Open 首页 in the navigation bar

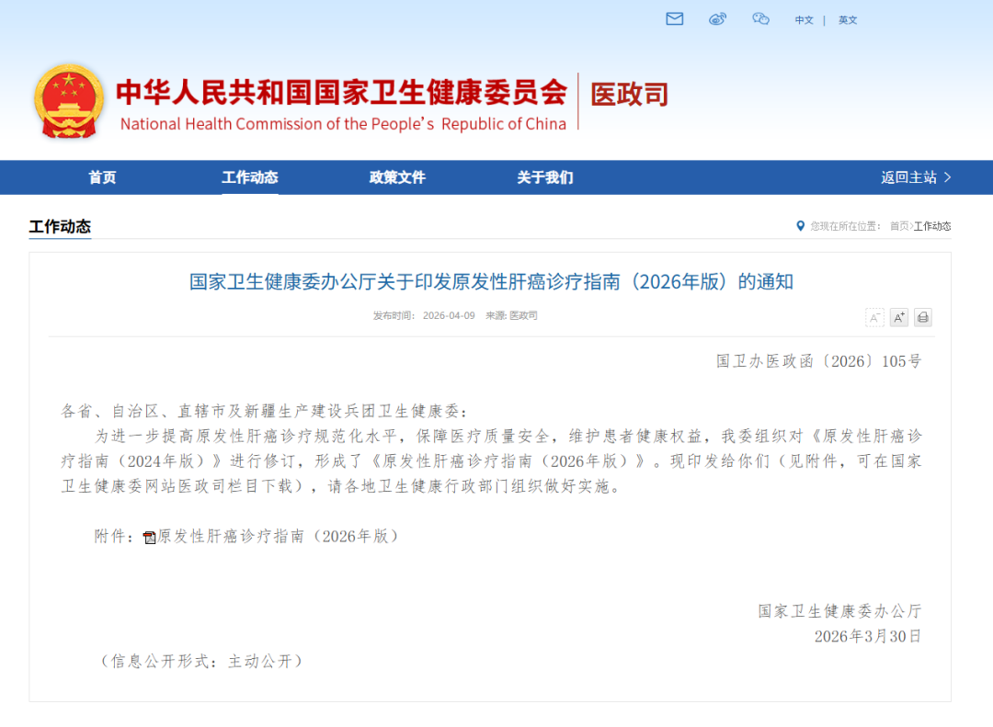pyautogui.click(x=103, y=177)
